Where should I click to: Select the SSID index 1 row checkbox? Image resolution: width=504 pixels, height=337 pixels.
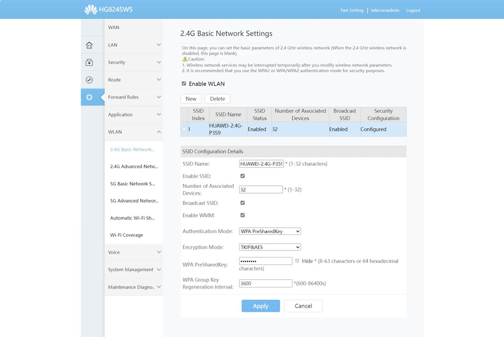(x=184, y=129)
